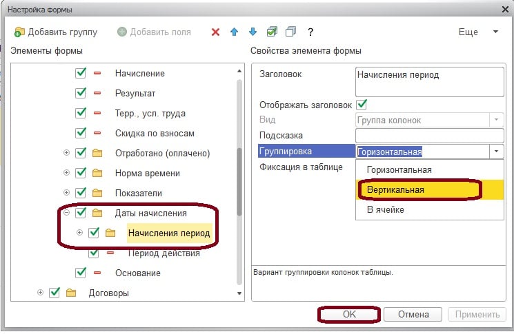Click field icon beside Начисление
The width and height of the screenshot is (514, 334).
97,73
